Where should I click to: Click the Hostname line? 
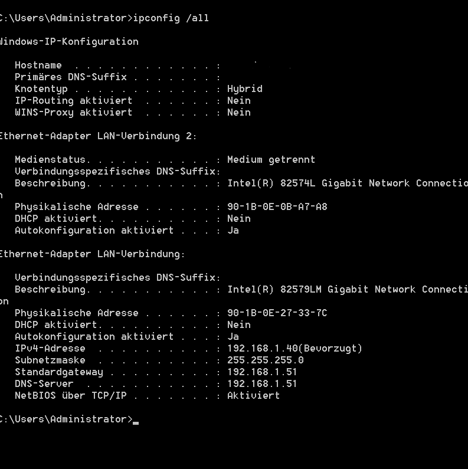[x=118, y=65]
